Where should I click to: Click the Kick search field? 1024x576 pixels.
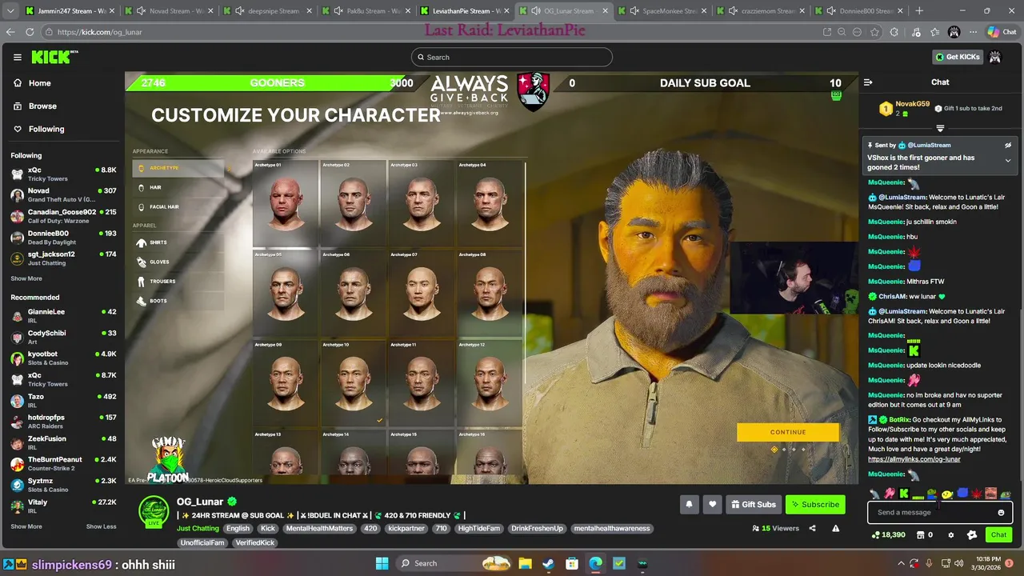pos(512,57)
